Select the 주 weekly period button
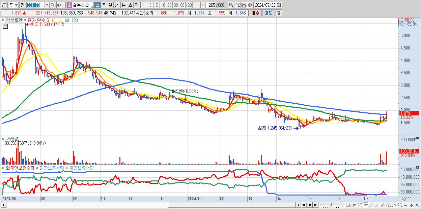421x209 pixels. 103,5
